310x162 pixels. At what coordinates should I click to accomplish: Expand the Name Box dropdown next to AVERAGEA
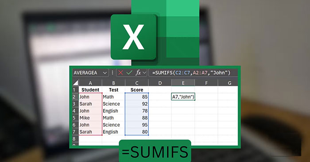point(105,73)
